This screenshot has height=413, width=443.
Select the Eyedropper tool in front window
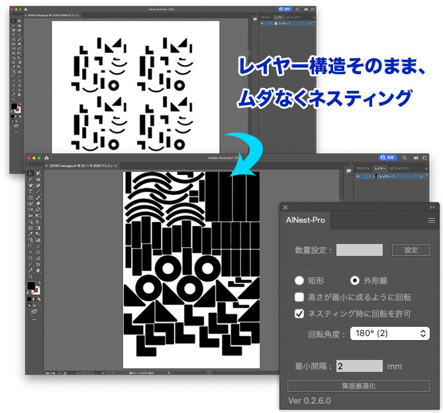[30, 234]
